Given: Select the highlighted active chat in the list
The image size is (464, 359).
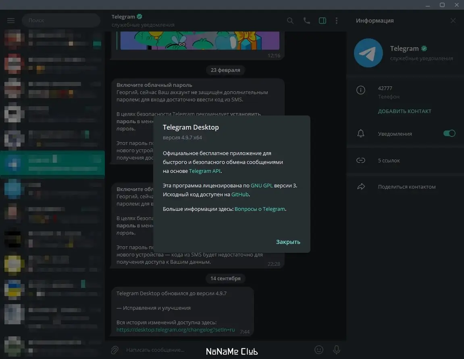Looking at the screenshot, I should [x=52, y=164].
